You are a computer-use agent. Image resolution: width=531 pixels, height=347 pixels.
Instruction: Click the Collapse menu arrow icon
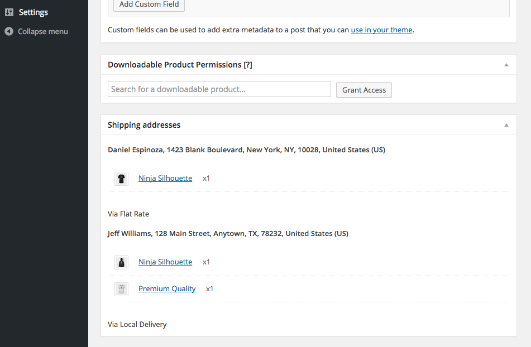click(x=9, y=31)
